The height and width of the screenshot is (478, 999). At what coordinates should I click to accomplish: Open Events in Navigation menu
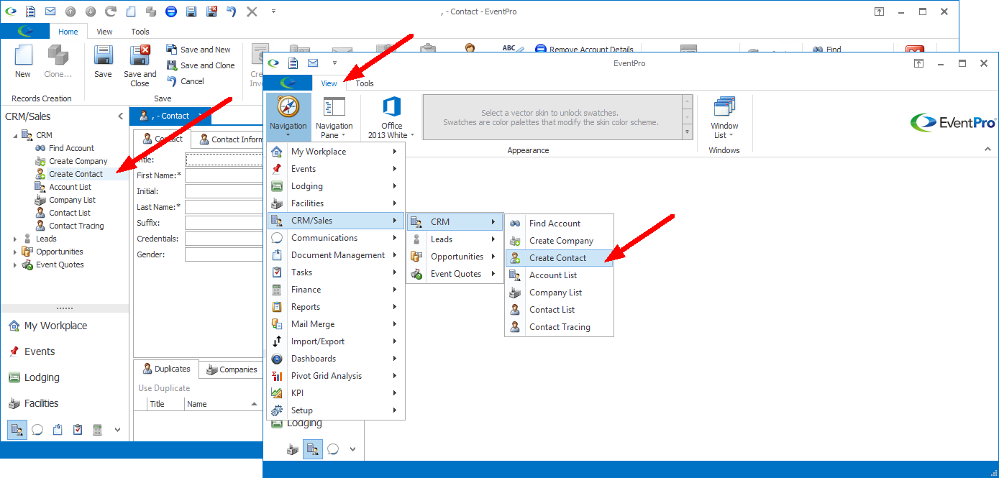(336, 169)
